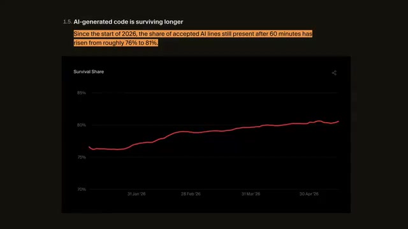
Task: Click the 70% y-axis label
Action: (82, 190)
